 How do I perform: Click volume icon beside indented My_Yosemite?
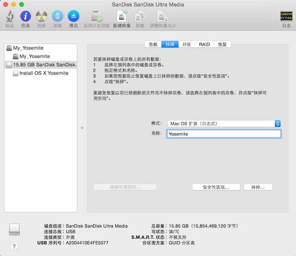[x=16, y=56]
